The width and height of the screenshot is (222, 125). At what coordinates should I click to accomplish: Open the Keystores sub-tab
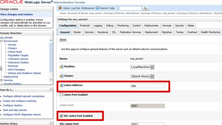103,32
